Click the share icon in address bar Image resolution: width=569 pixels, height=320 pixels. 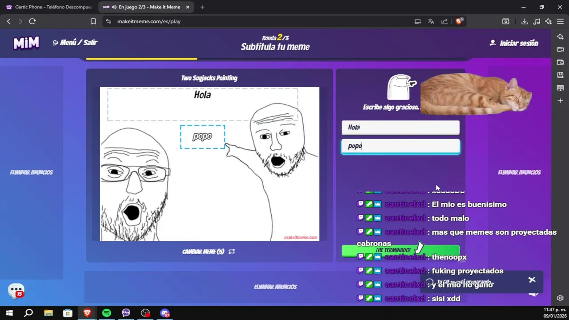click(x=444, y=21)
